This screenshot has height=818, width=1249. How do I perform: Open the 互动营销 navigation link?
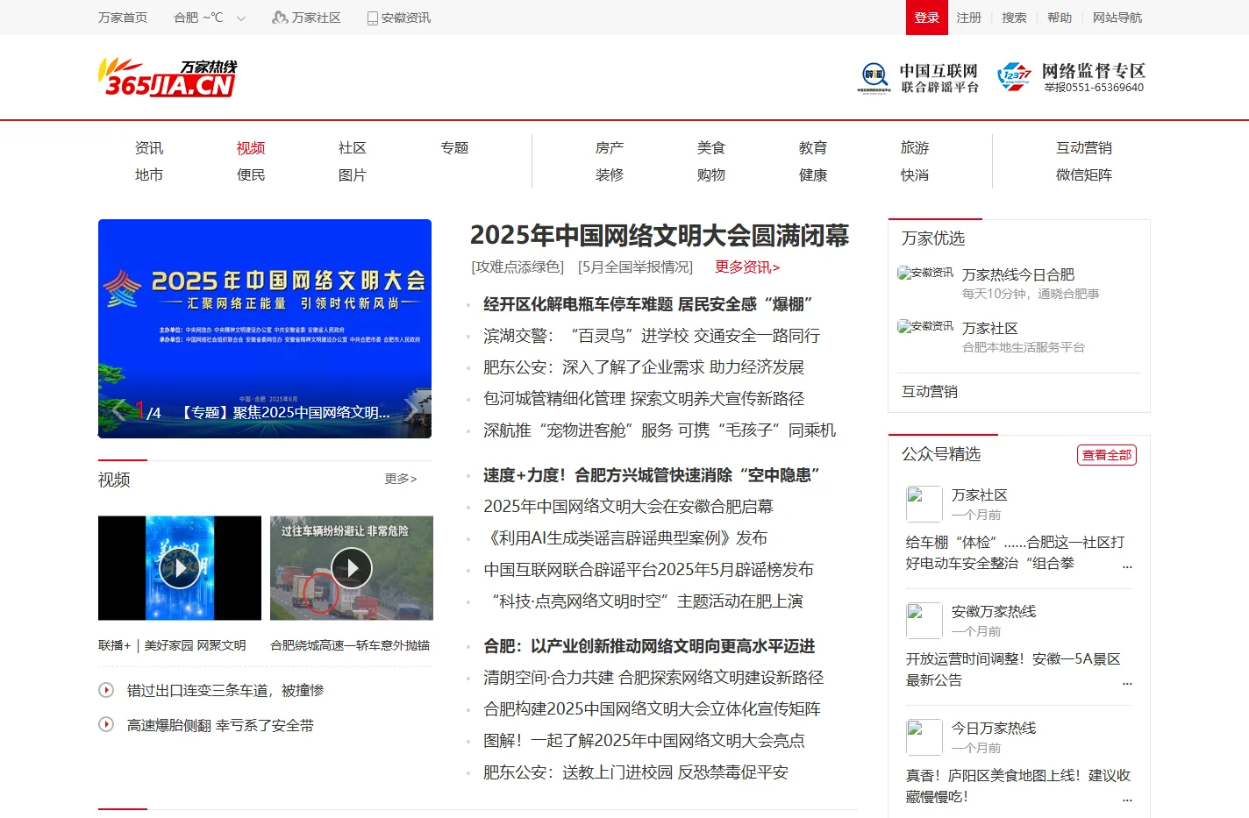[1084, 148]
